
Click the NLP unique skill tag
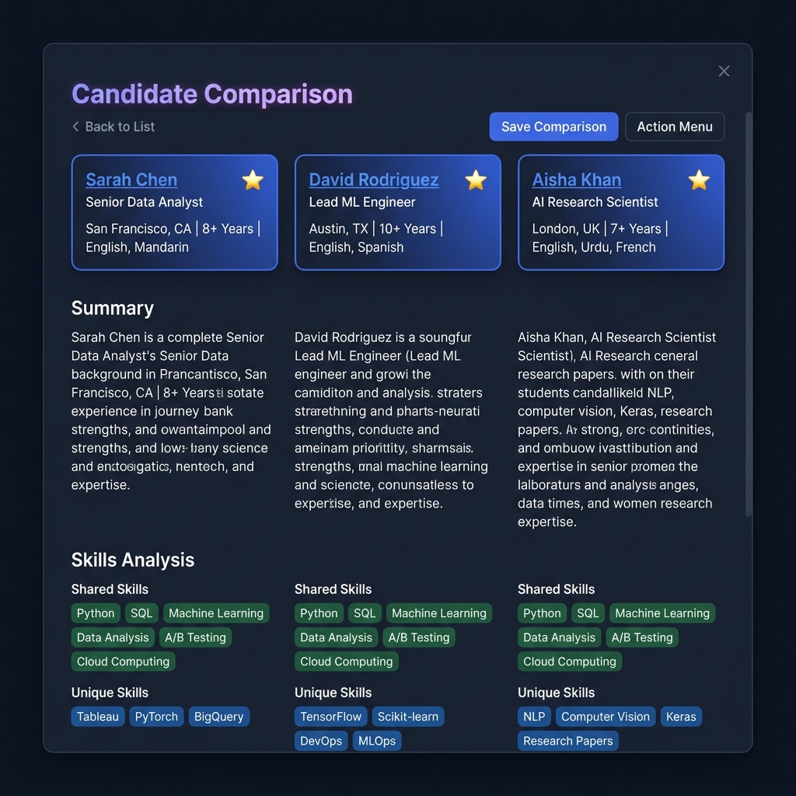click(533, 717)
